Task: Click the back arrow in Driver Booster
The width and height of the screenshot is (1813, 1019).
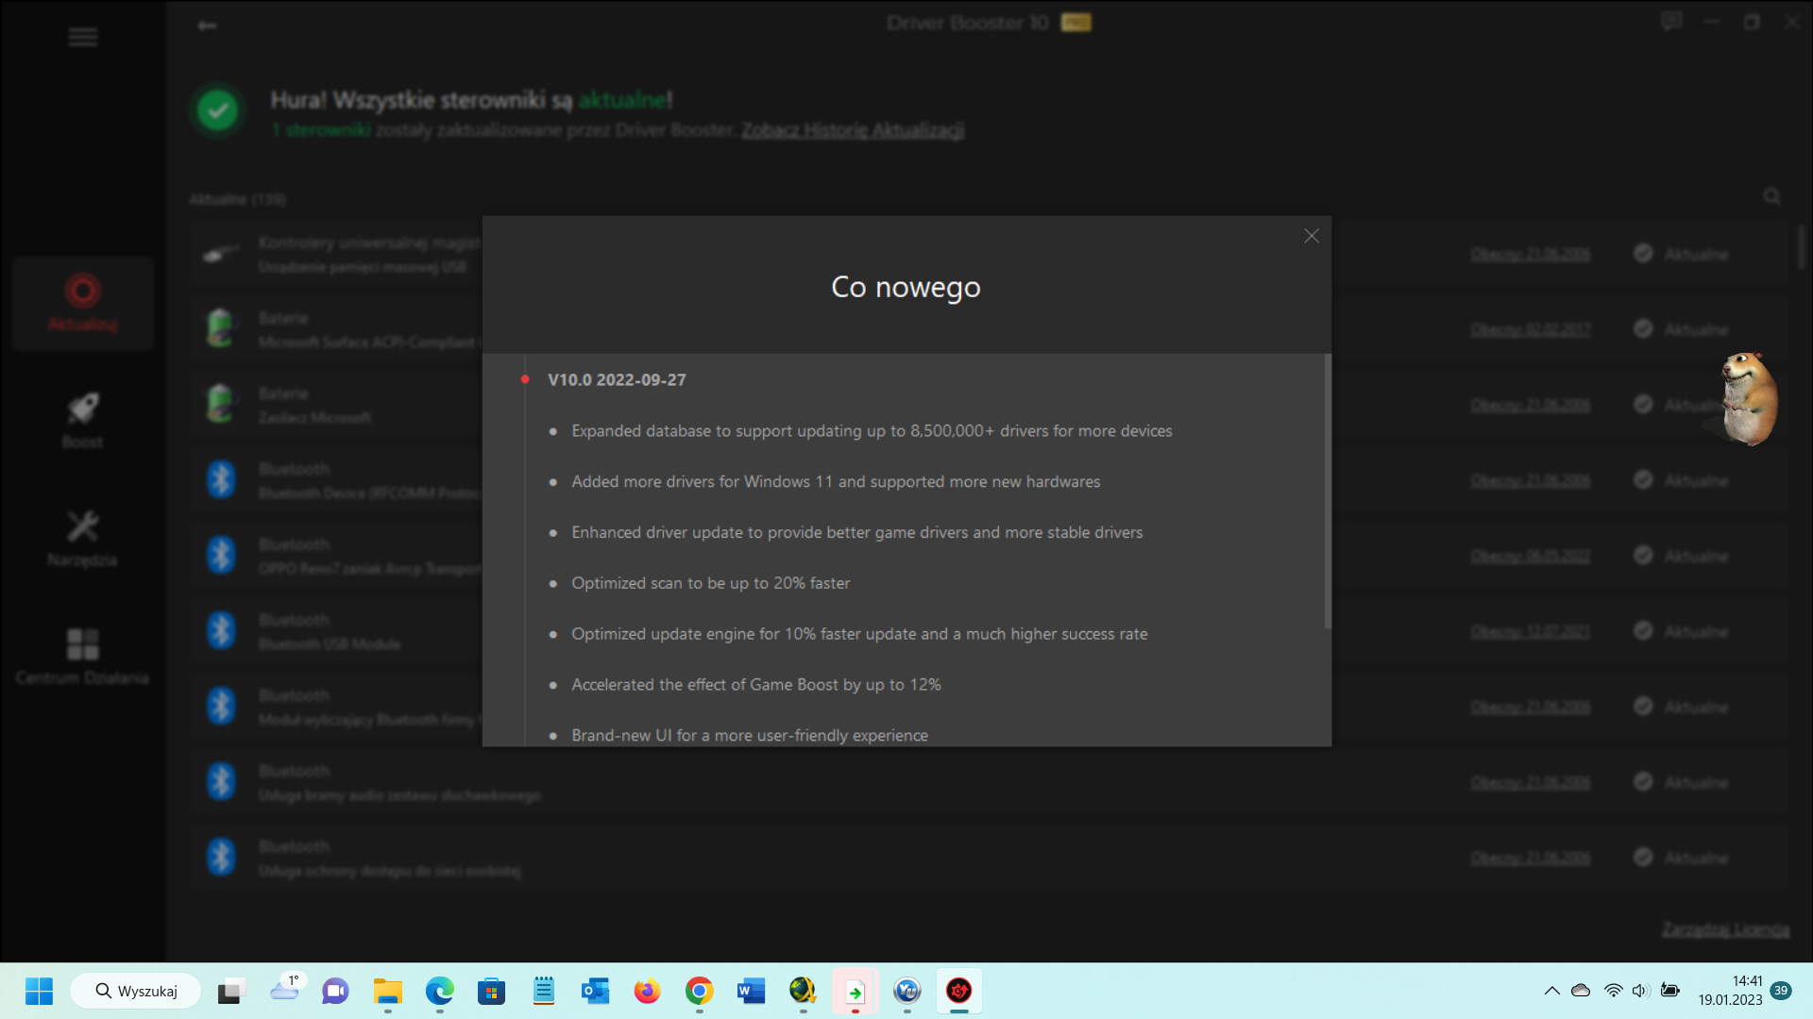Action: 207,25
